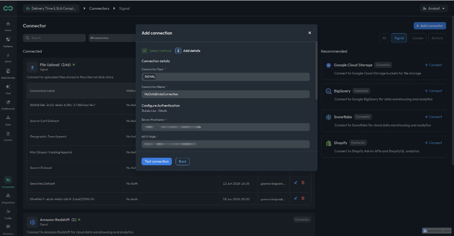This screenshot has height=236, width=454.
Task: Go to the Select method step
Action: pyautogui.click(x=157, y=51)
